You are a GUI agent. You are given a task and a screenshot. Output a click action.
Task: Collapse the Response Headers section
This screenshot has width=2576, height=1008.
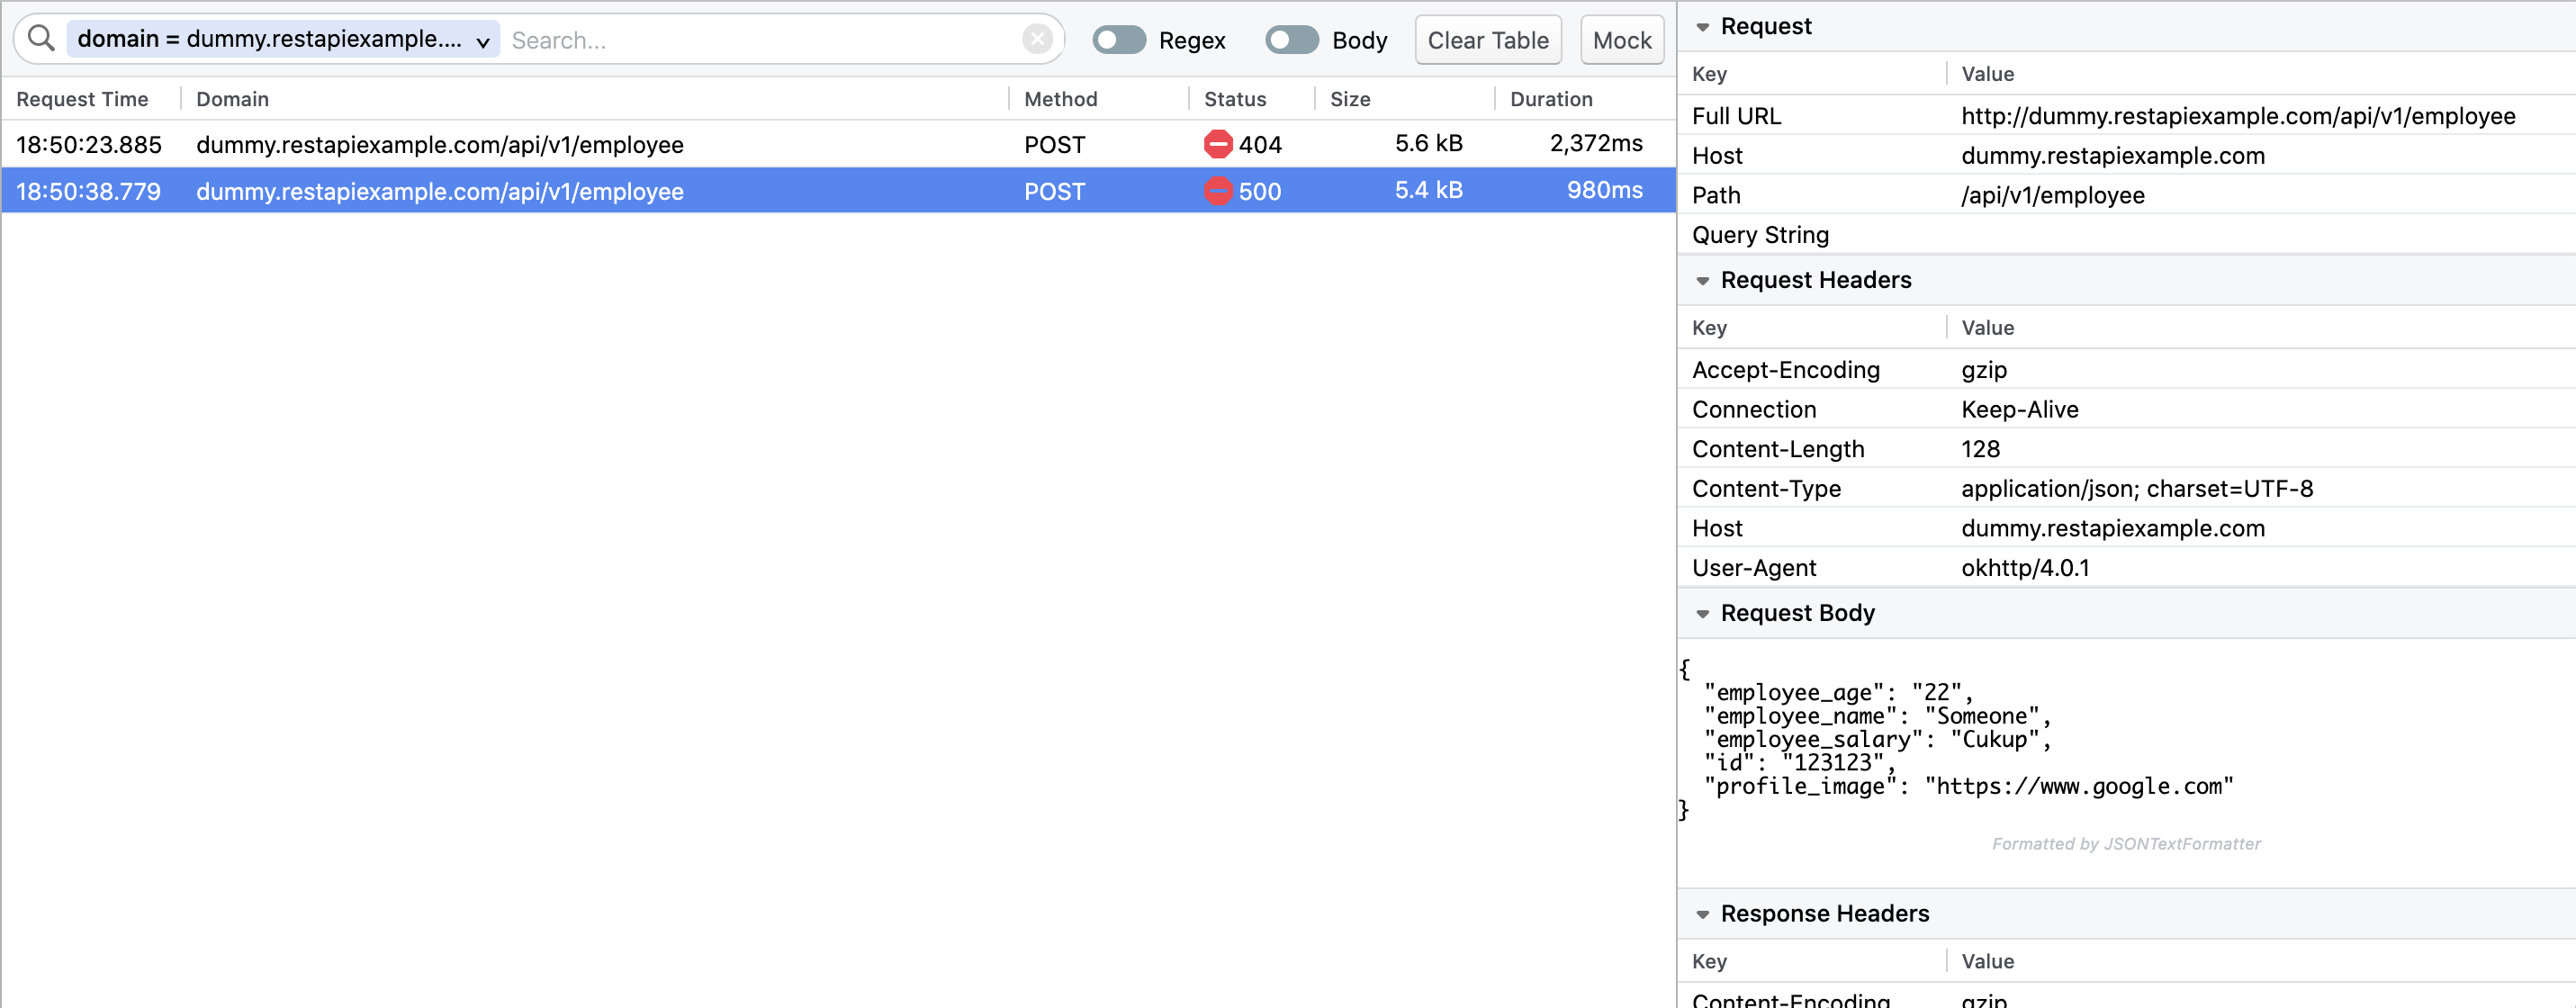1702,914
